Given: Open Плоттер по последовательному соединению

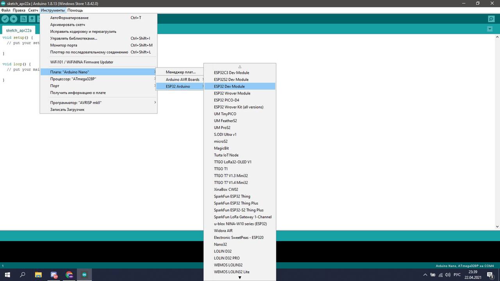Looking at the screenshot, I should tap(98, 52).
